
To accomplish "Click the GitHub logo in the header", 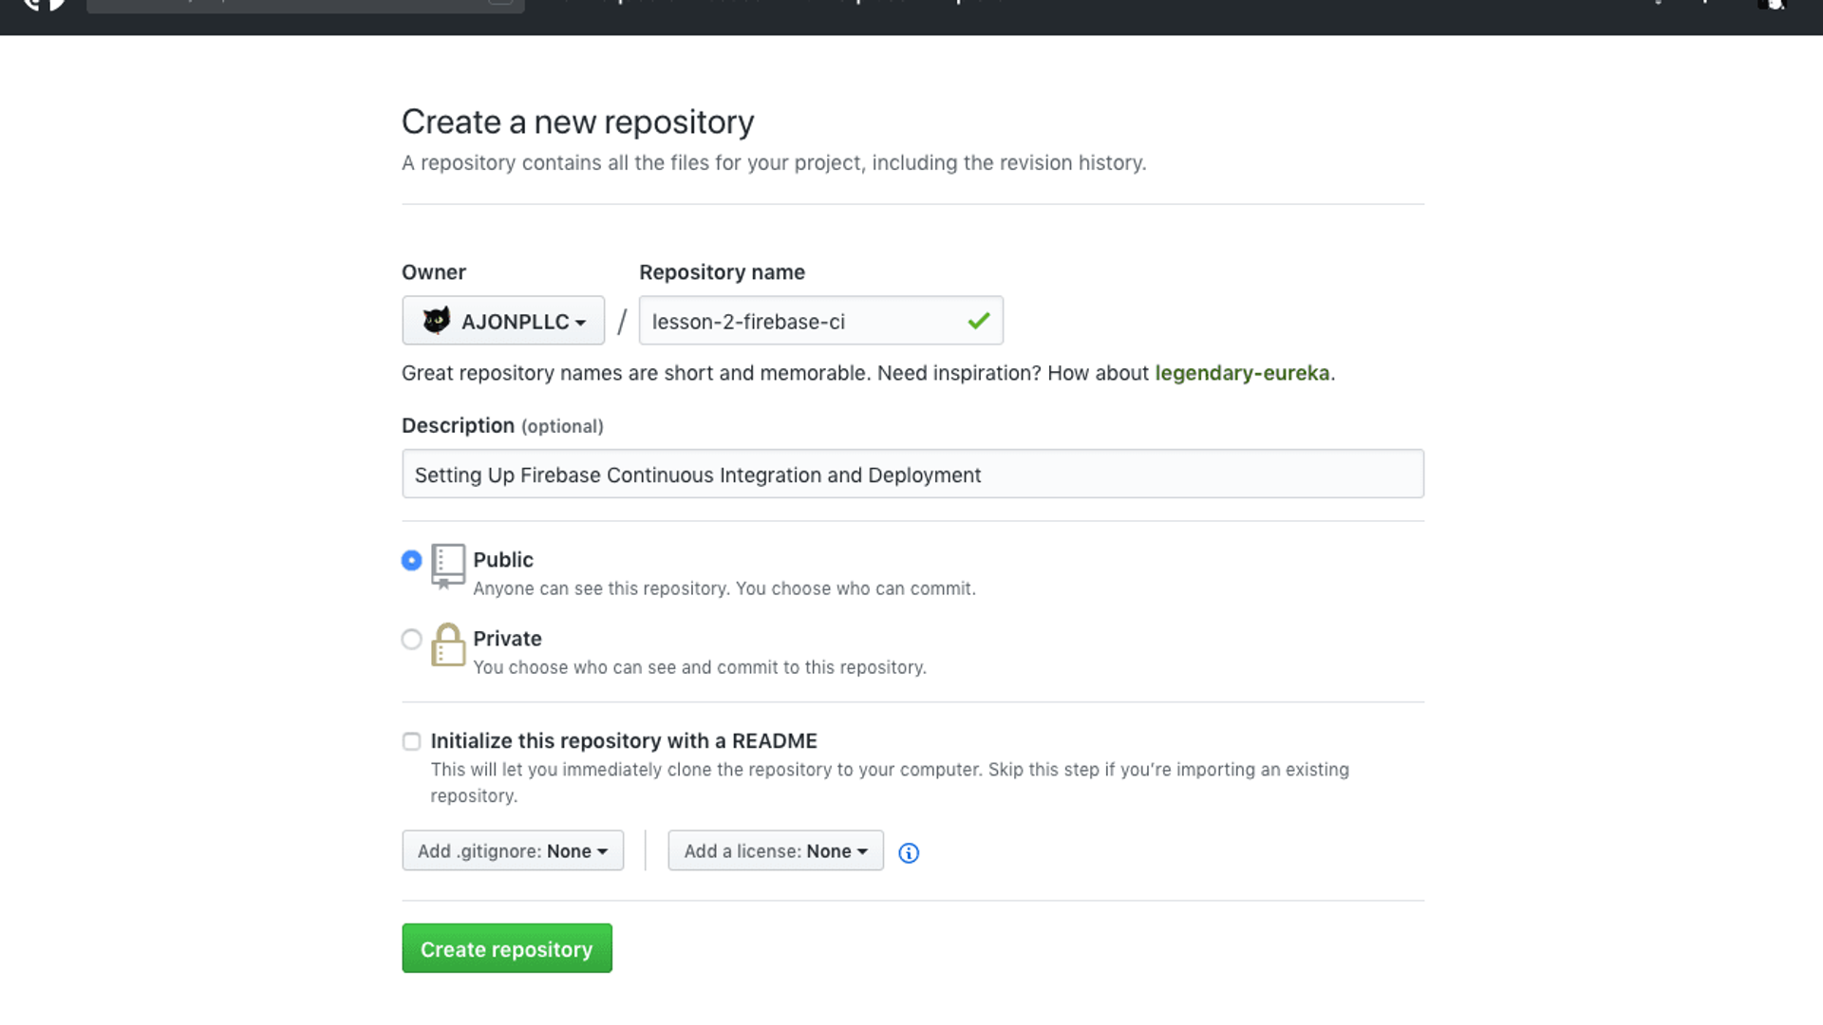I will point(44,5).
